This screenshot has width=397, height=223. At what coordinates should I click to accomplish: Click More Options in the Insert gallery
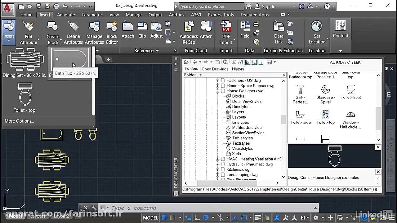[19, 121]
